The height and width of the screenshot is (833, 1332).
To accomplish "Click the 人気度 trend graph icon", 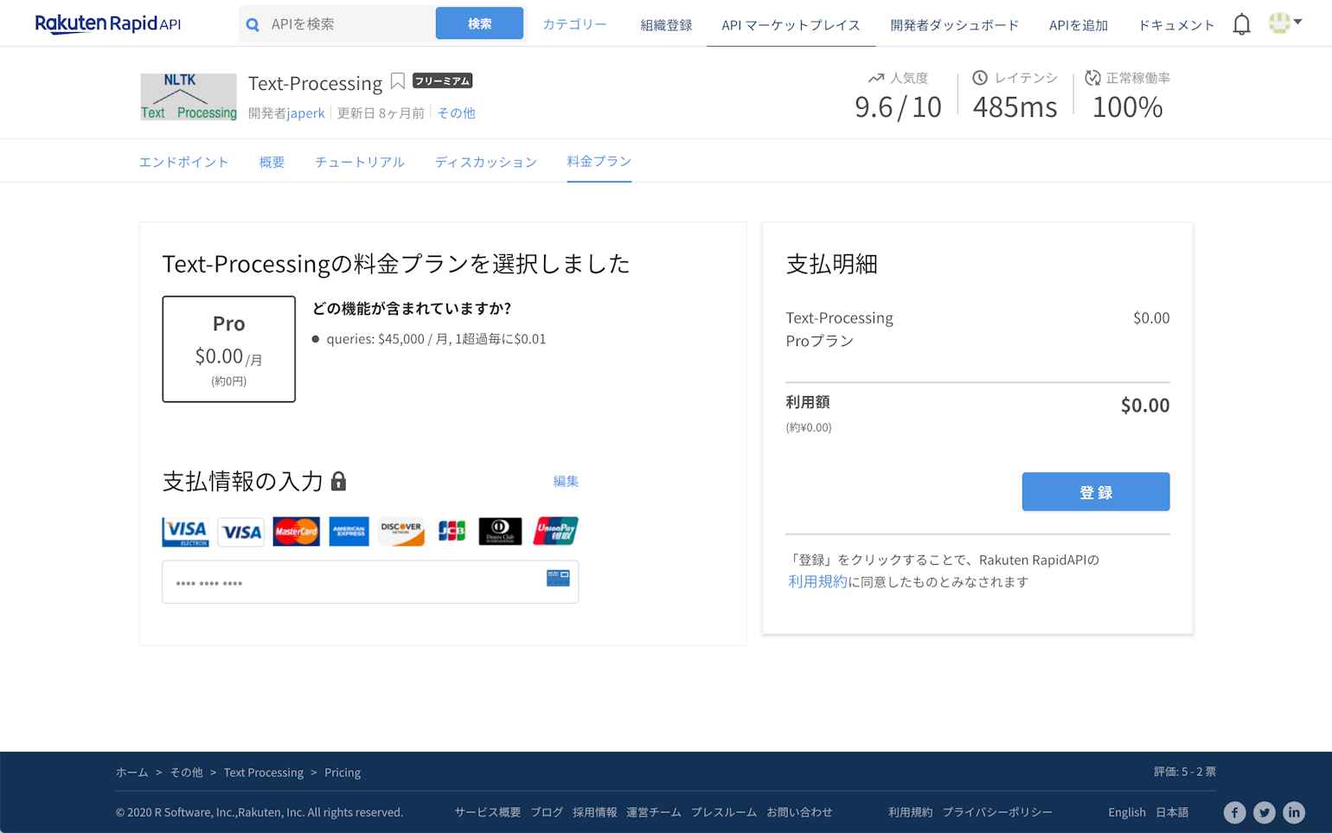I will point(875,77).
